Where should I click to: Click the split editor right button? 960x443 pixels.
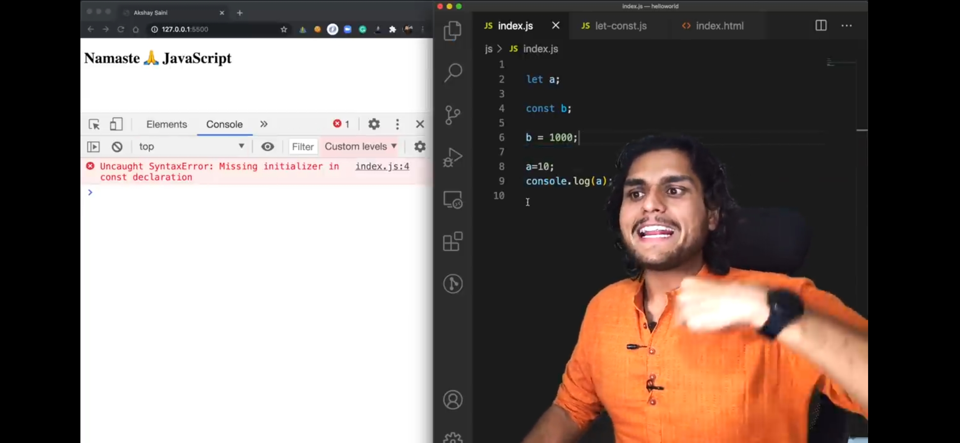click(x=821, y=26)
